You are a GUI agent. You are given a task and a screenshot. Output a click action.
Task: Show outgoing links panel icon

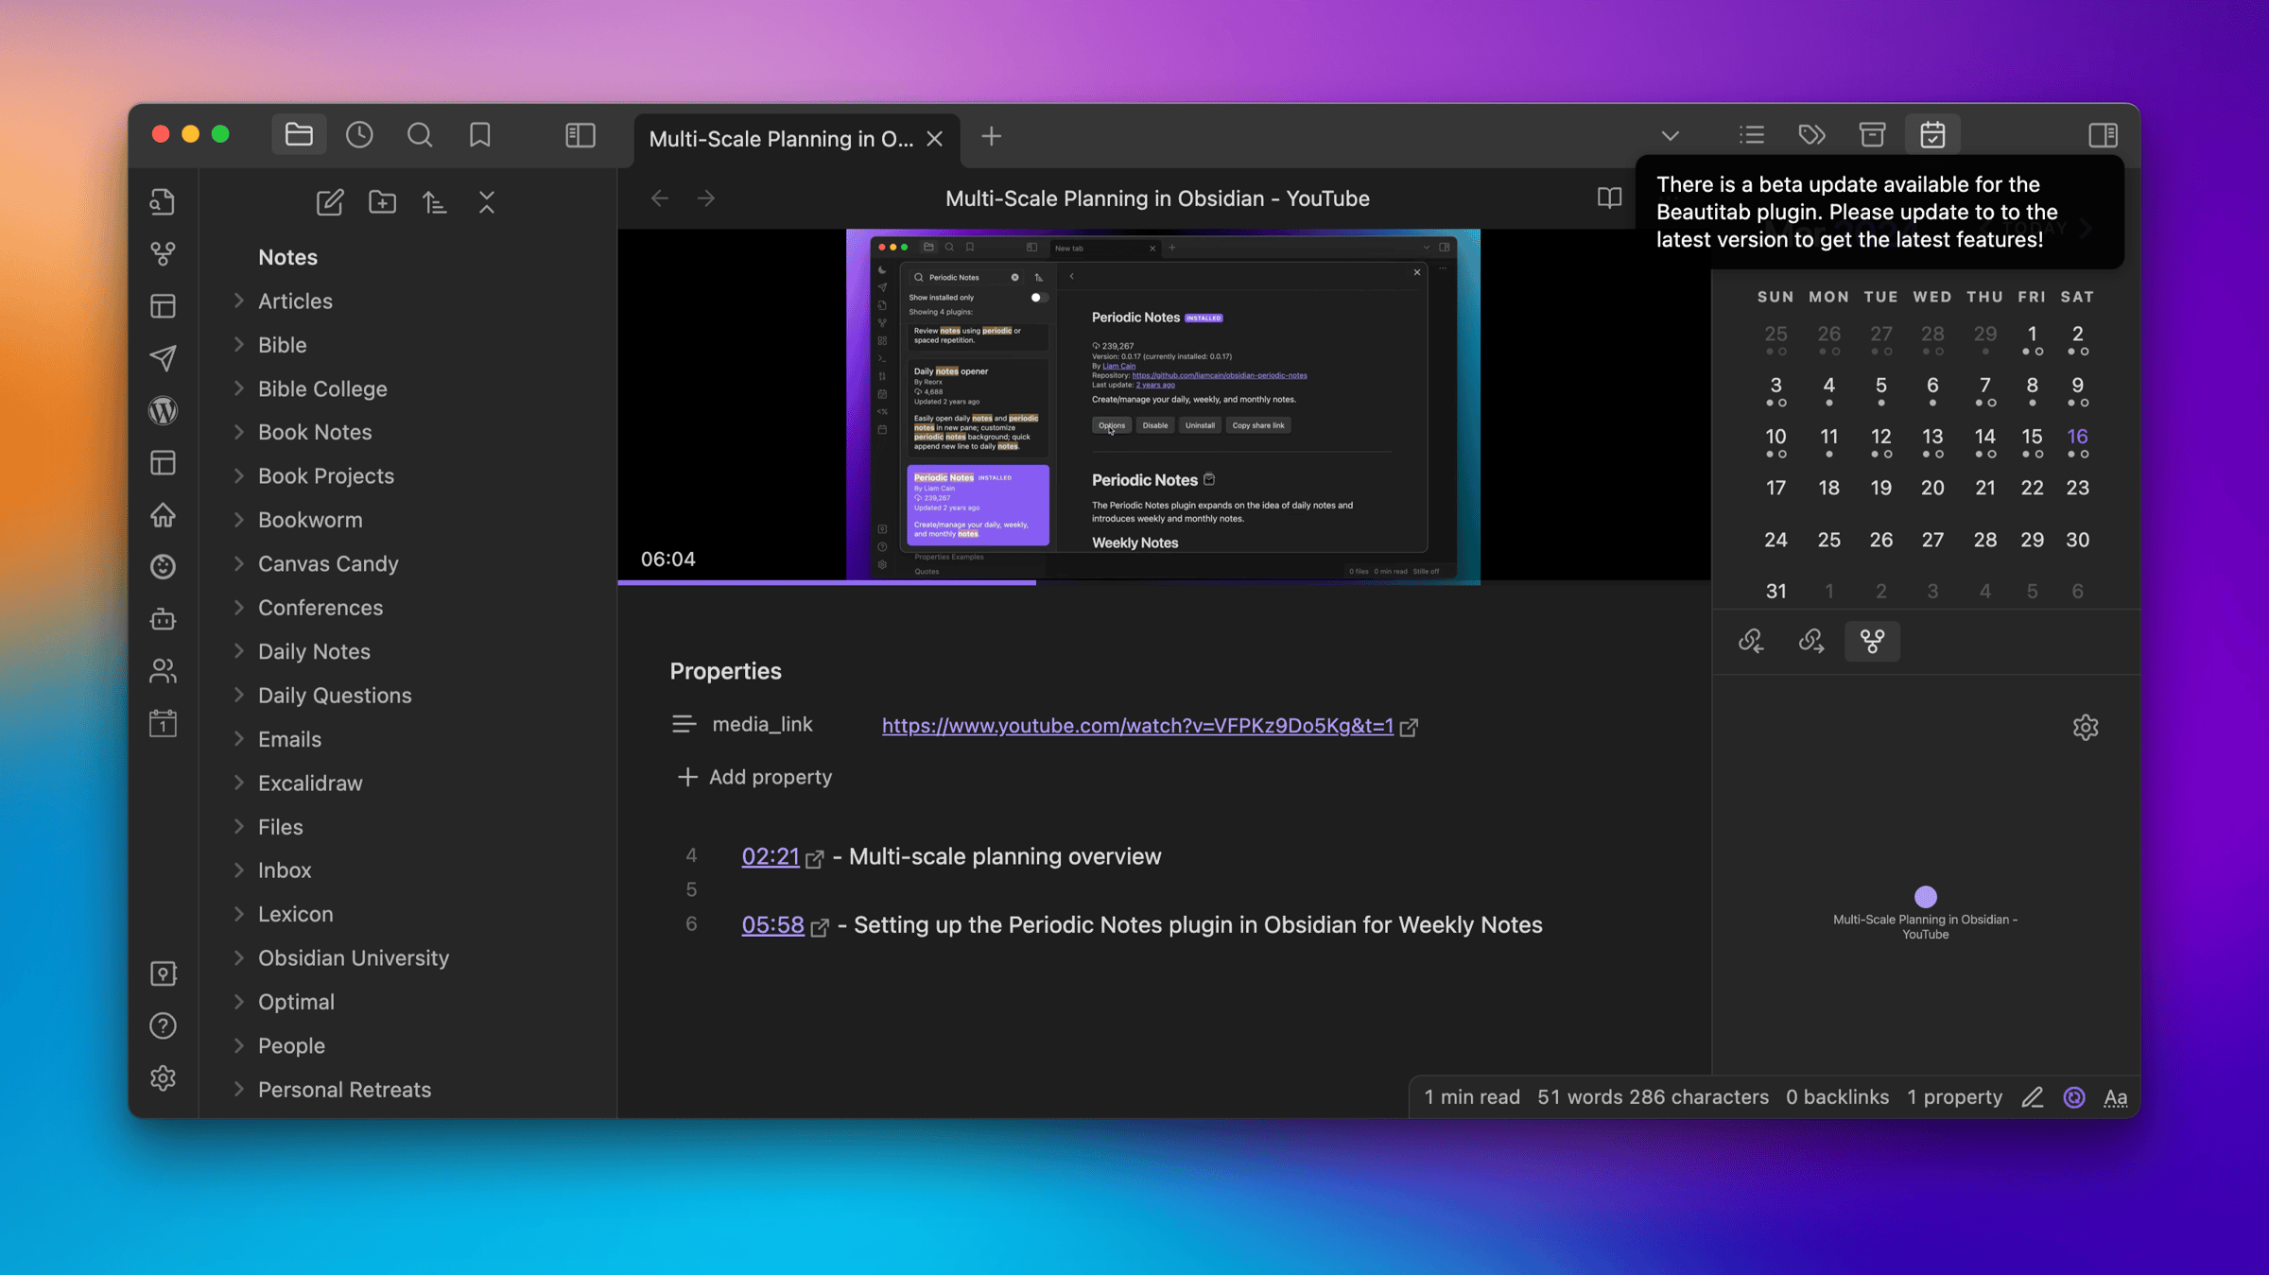coord(1811,641)
